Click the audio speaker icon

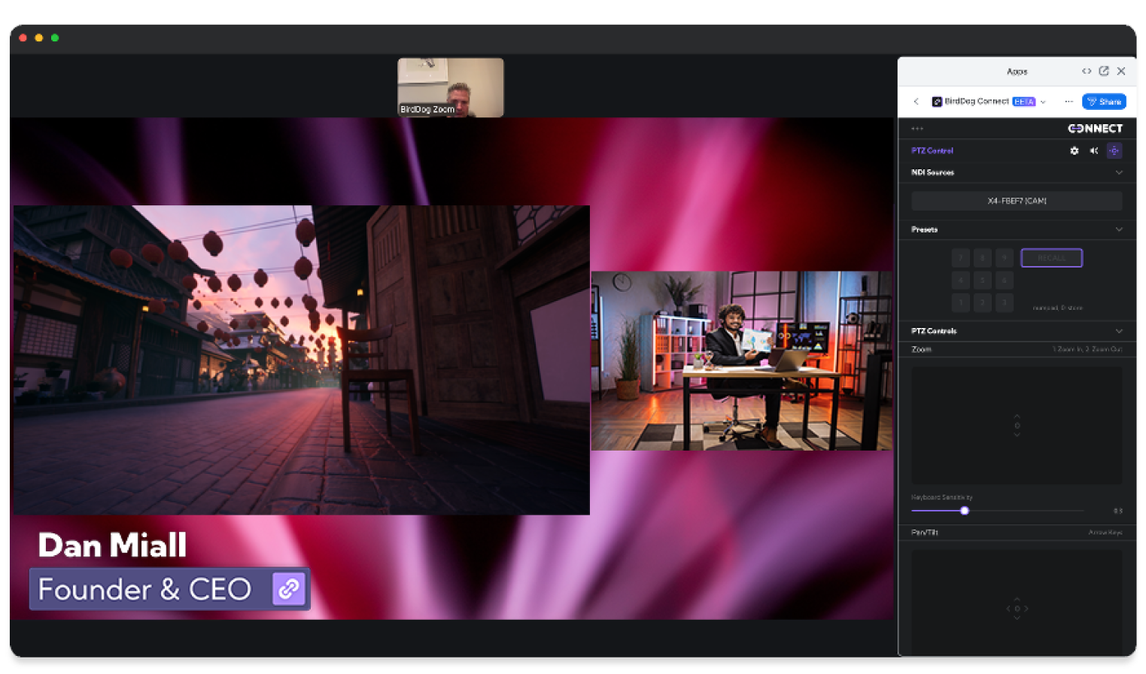(x=1094, y=150)
